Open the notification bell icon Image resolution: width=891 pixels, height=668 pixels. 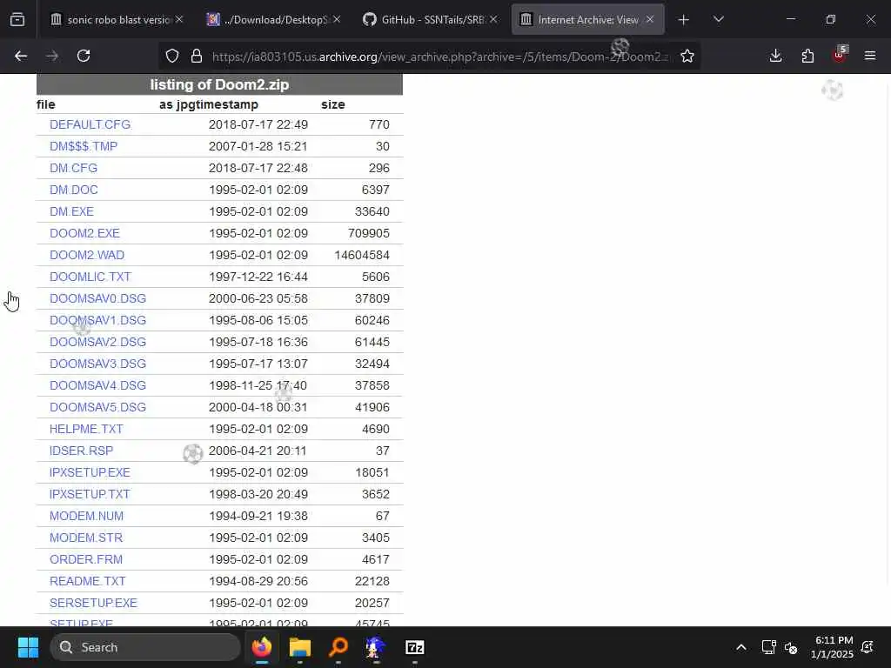tap(868, 647)
